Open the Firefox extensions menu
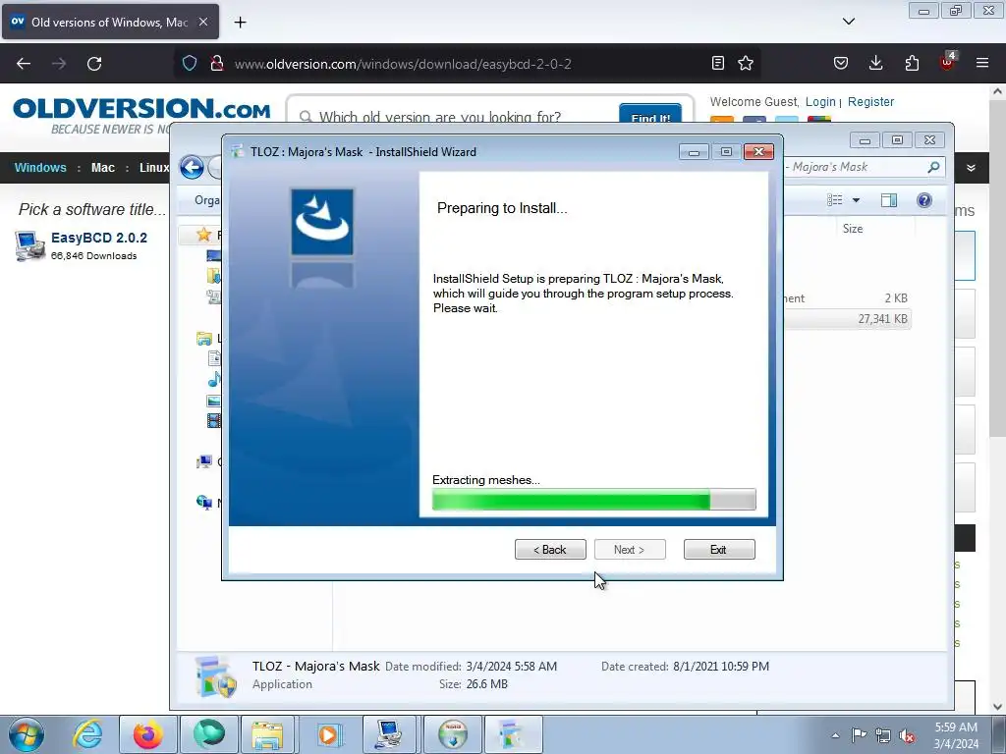Image resolution: width=1006 pixels, height=754 pixels. click(x=912, y=63)
